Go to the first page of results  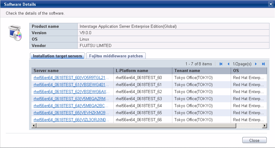pos(221,64)
